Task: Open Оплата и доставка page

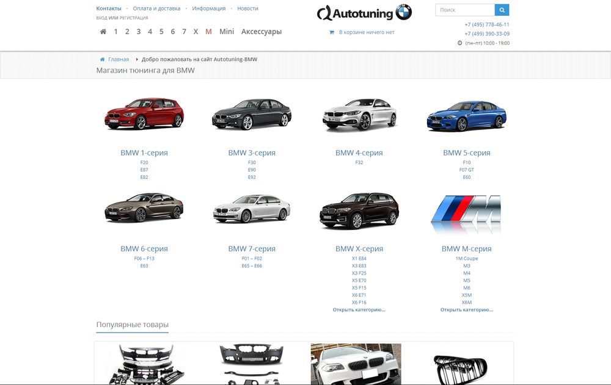Action: (x=156, y=8)
